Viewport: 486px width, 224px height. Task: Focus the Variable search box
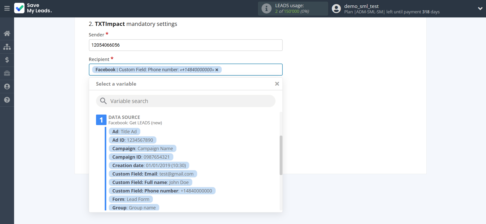(186, 101)
